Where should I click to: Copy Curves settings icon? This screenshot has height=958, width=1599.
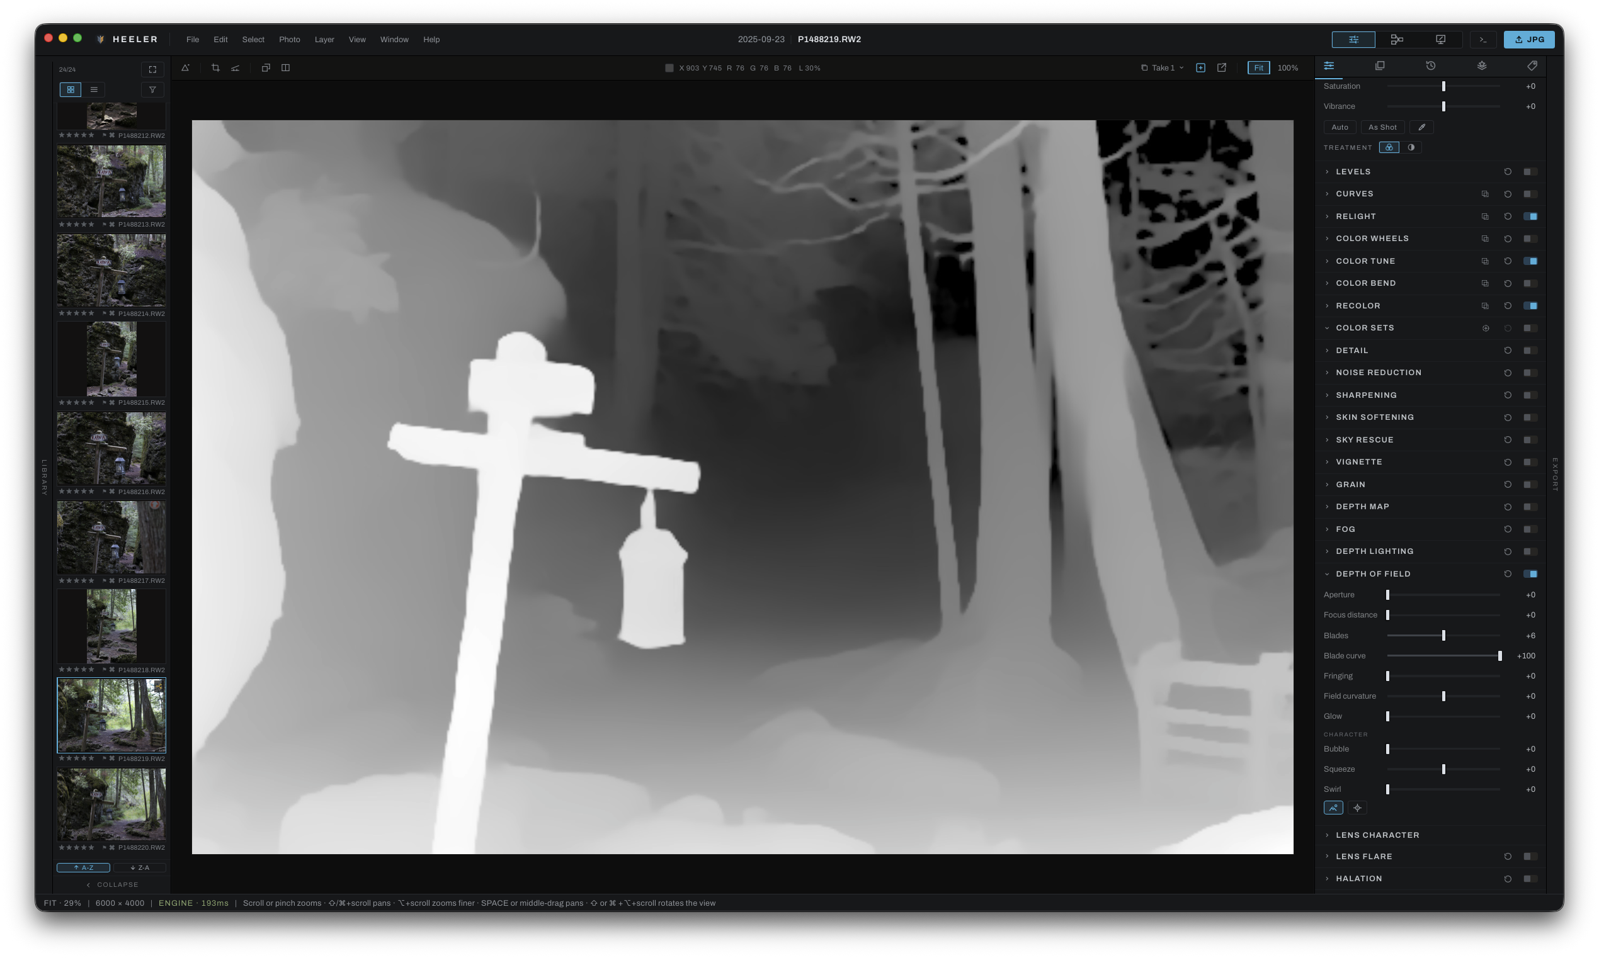click(x=1484, y=194)
